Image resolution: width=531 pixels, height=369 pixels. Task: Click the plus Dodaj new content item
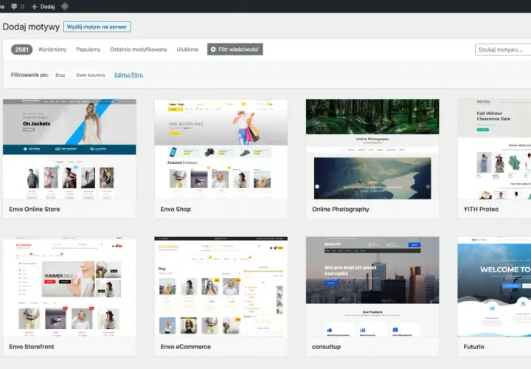pyautogui.click(x=43, y=7)
